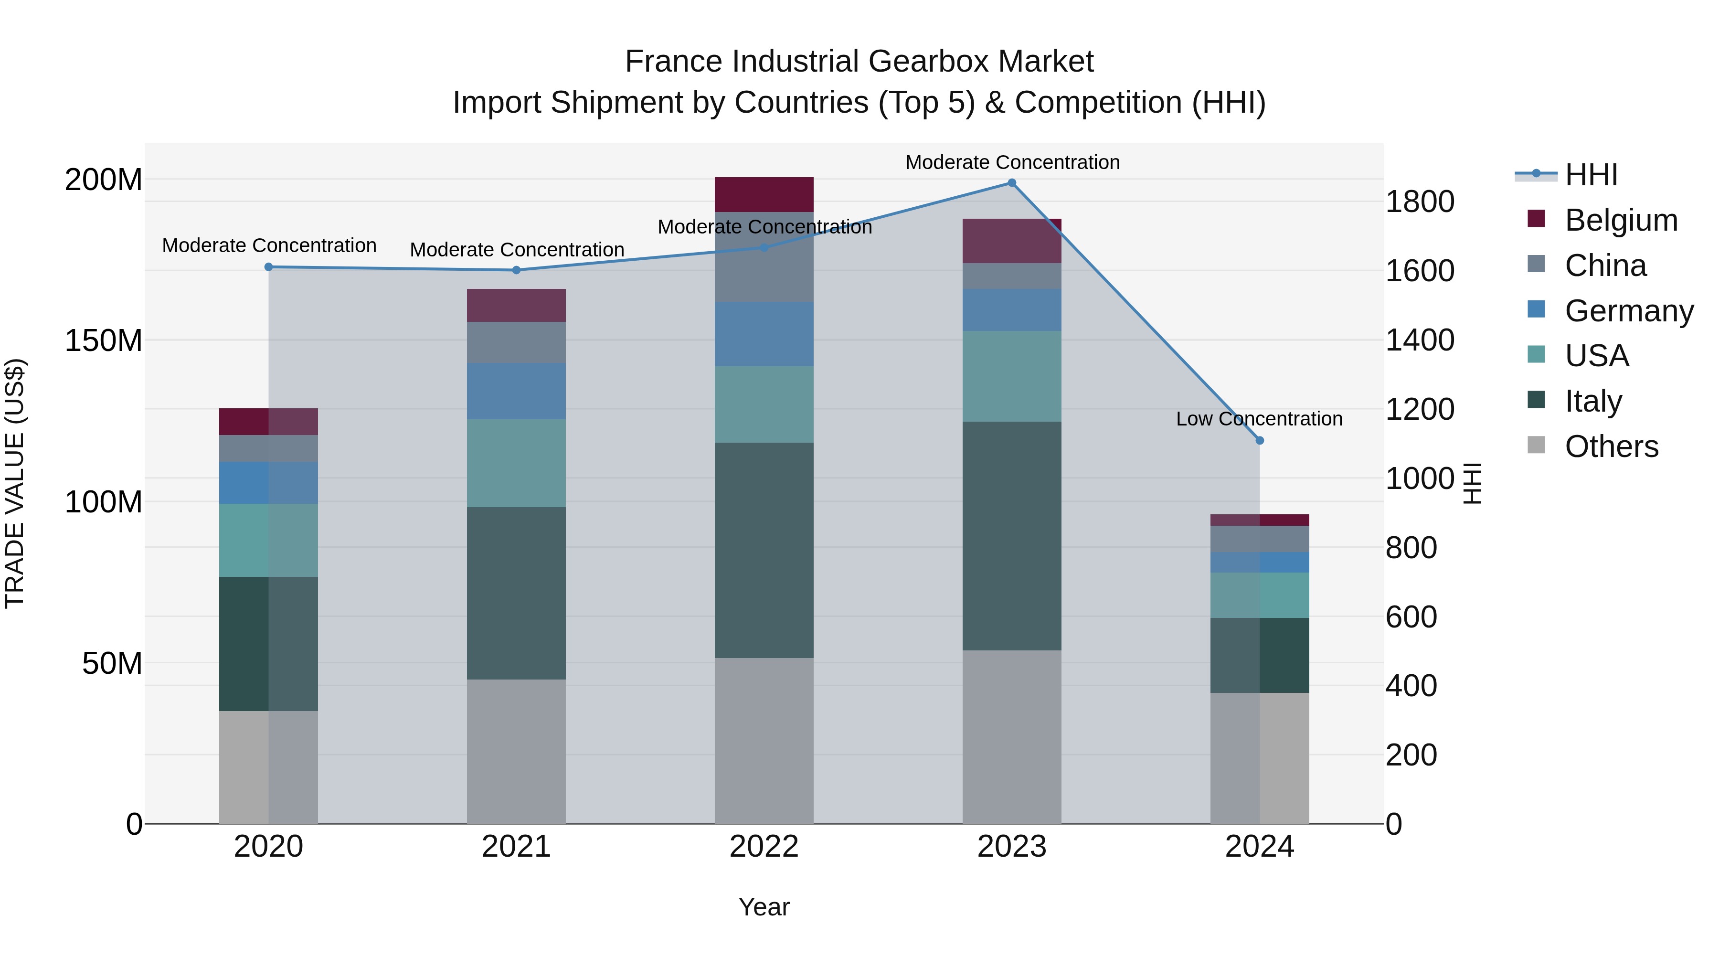Click the 'Low Concentration' annotation
The width and height of the screenshot is (1719, 967).
click(x=1259, y=419)
